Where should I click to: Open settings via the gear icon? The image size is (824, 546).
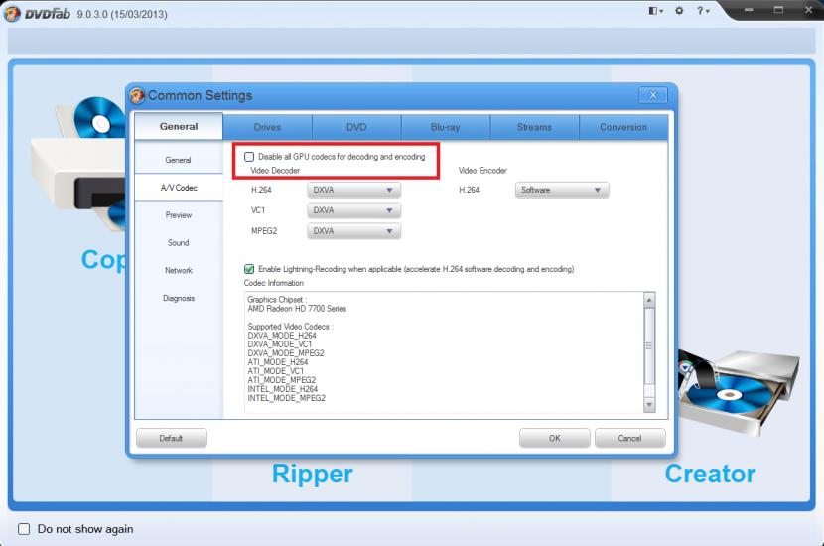tap(679, 11)
